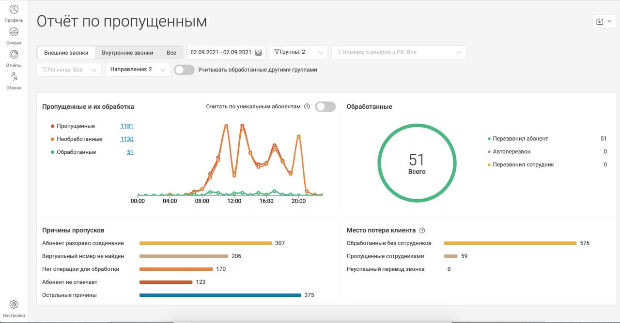Image resolution: width=620 pixels, height=323 pixels.
Task: Switch to Внутренние звонки tab
Action: [x=127, y=53]
